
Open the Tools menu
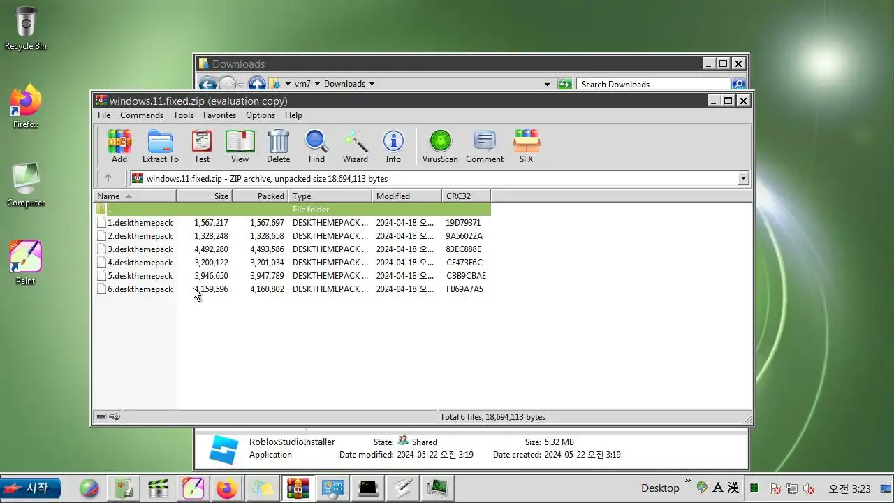pyautogui.click(x=183, y=115)
